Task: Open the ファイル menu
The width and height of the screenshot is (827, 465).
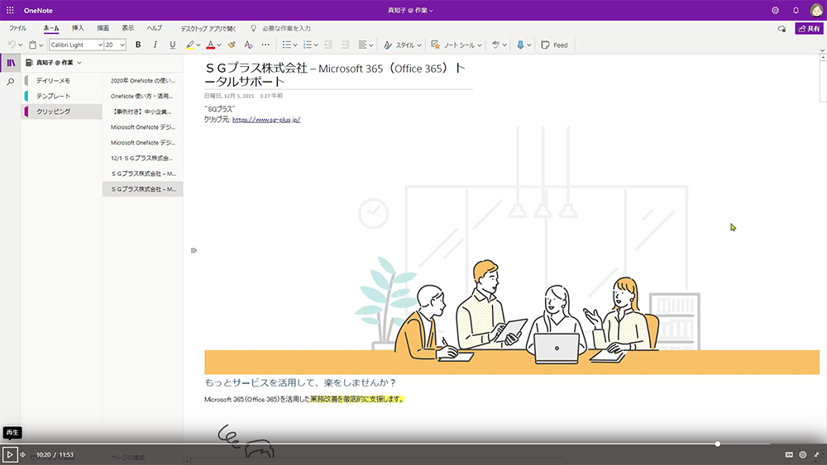Action: click(x=17, y=28)
